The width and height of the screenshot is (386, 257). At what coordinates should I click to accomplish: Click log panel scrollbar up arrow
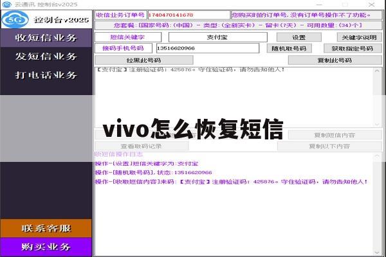pos(377,155)
